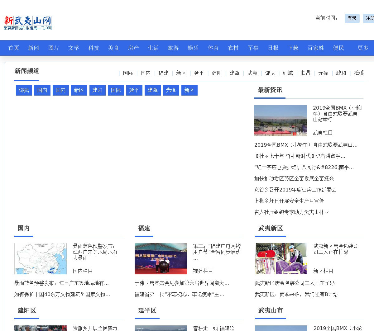Image resolution: width=374 pixels, height=331 pixels.
Task: Select the blue 光泽 tag button
Action: click(x=171, y=90)
